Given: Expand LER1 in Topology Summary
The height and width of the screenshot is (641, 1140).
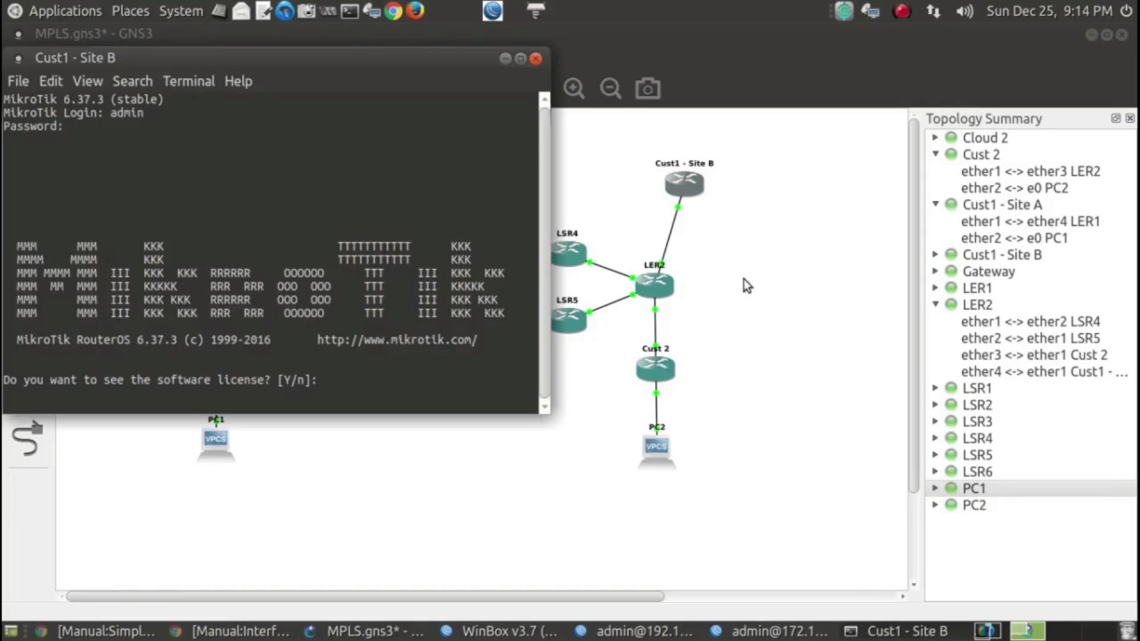Looking at the screenshot, I should (x=935, y=288).
